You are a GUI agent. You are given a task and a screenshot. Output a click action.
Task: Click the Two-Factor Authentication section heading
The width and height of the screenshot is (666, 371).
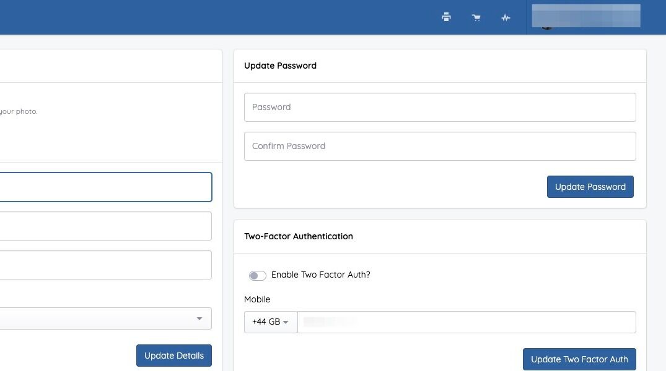(x=299, y=236)
